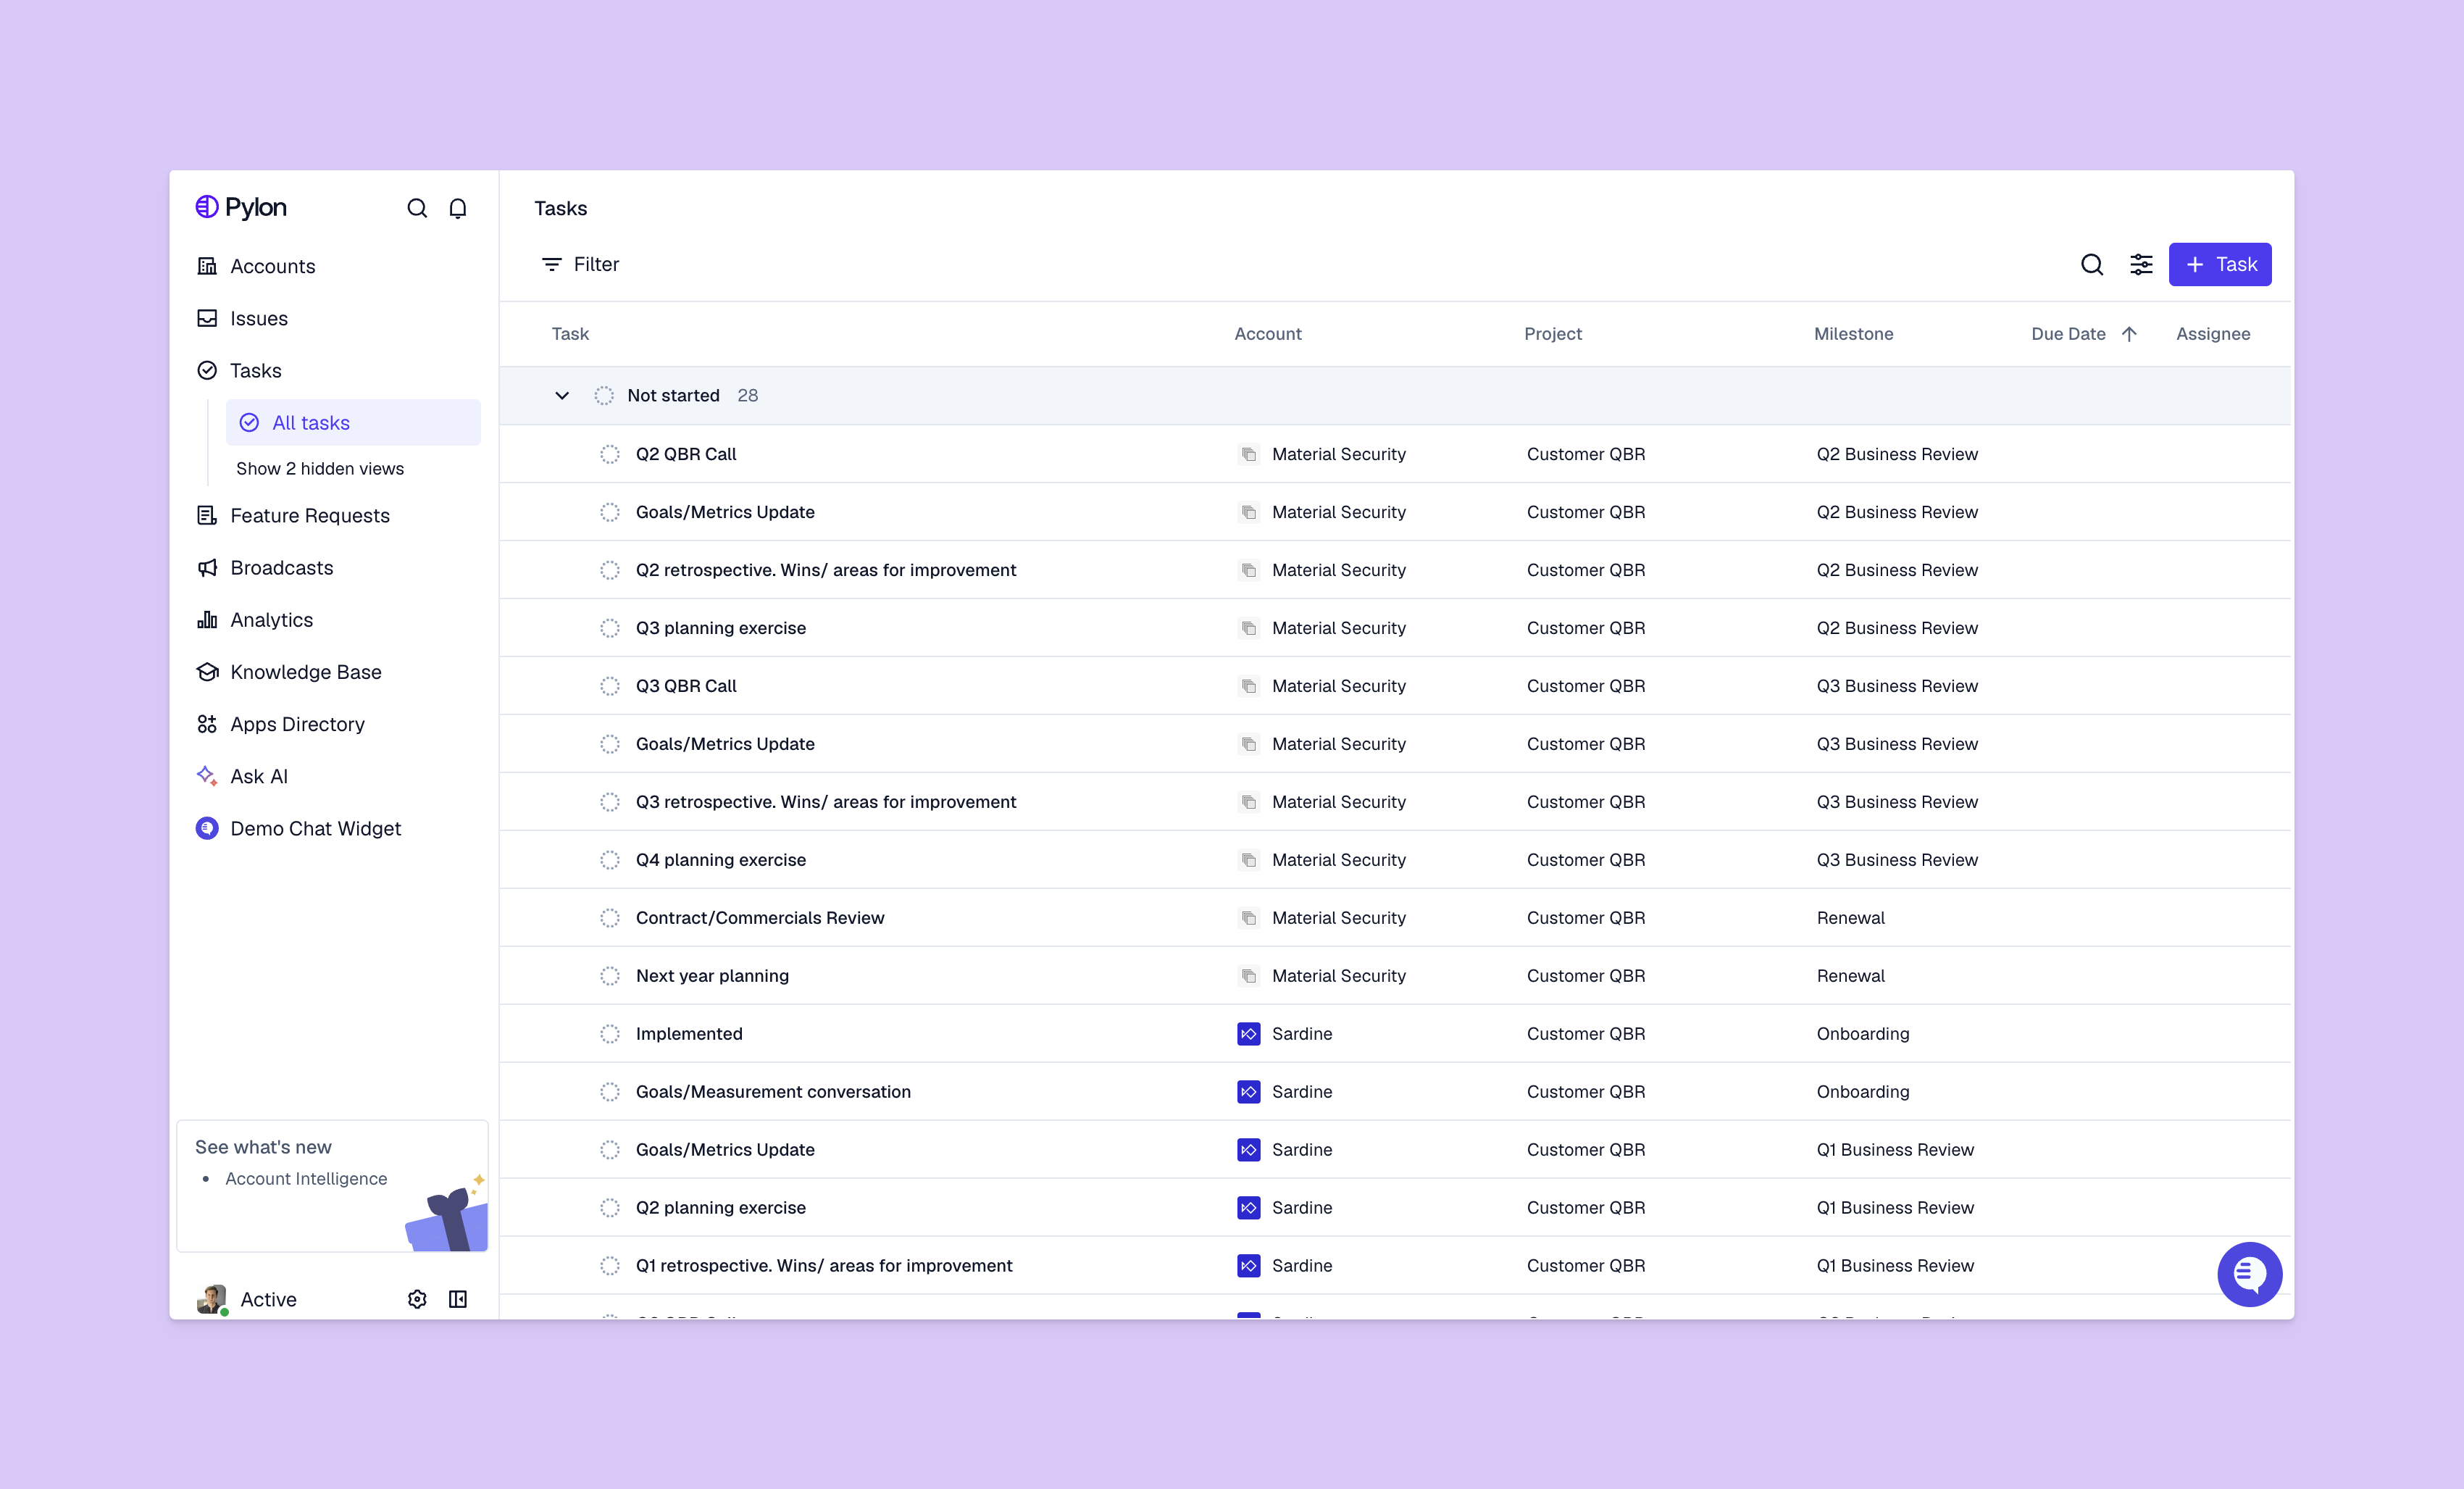
Task: Open the search icon in the sidebar
Action: pos(417,208)
